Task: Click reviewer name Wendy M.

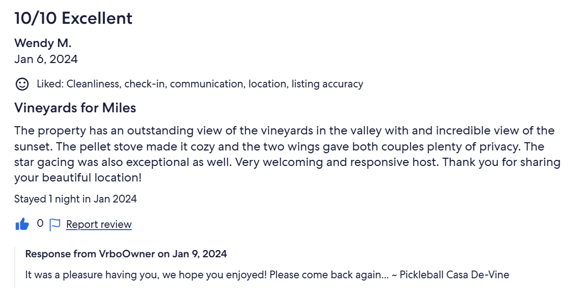Action: pos(43,43)
